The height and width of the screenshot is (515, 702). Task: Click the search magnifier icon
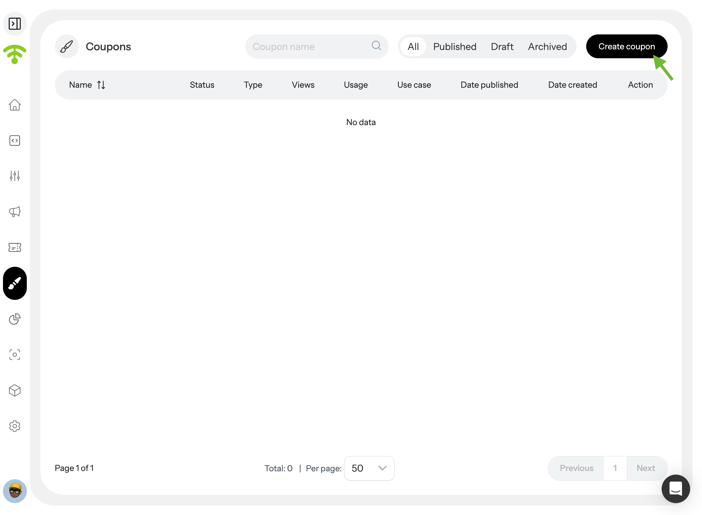(376, 46)
